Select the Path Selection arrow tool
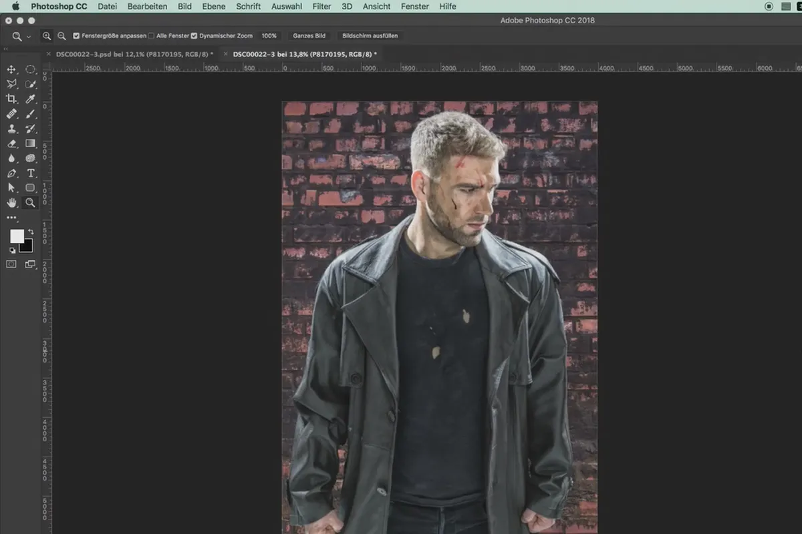The width and height of the screenshot is (802, 534). tap(11, 188)
